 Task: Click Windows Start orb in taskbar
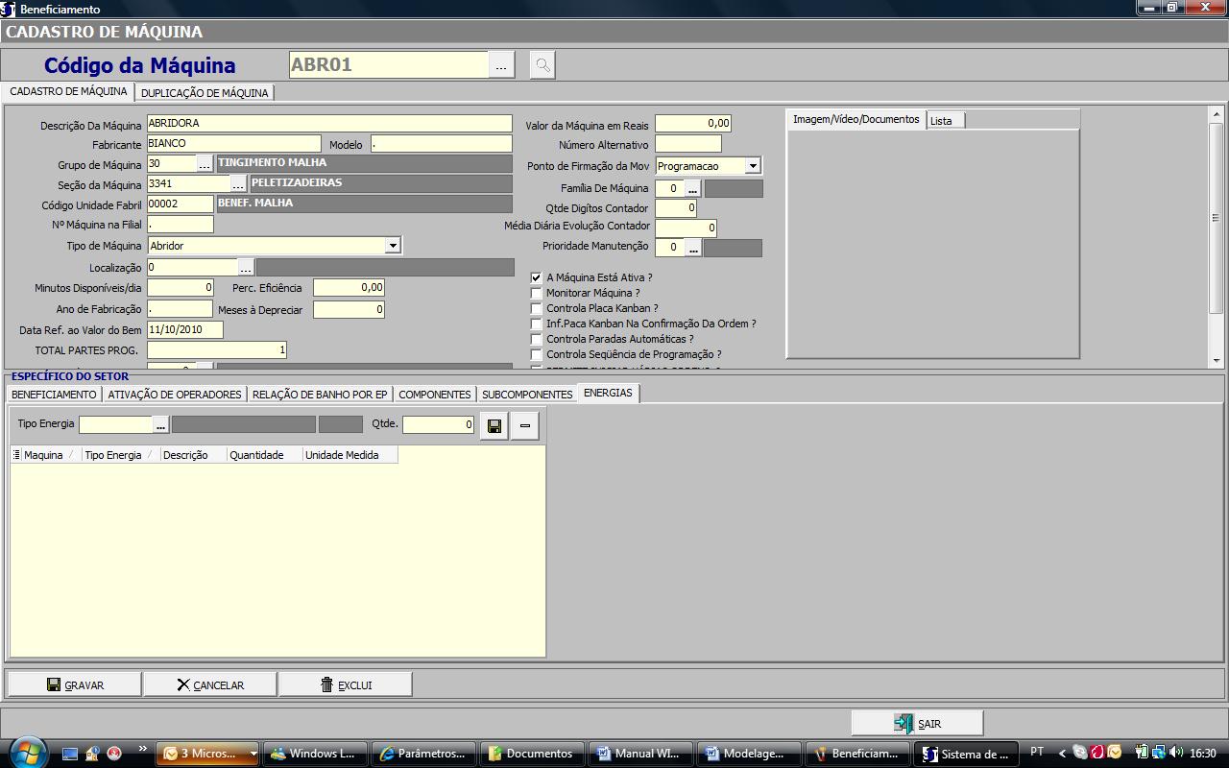27,753
